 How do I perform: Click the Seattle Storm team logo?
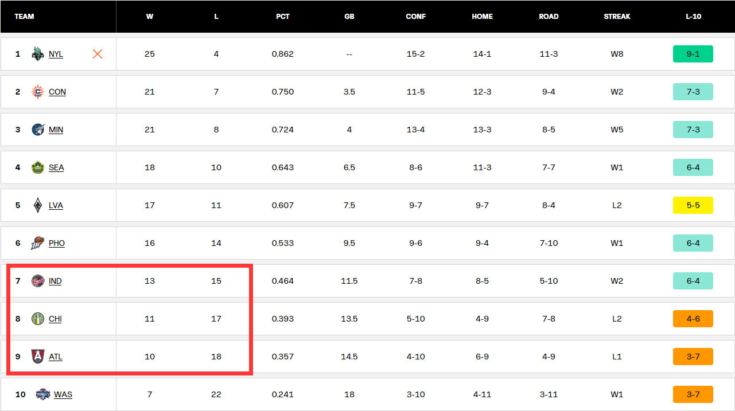point(38,167)
